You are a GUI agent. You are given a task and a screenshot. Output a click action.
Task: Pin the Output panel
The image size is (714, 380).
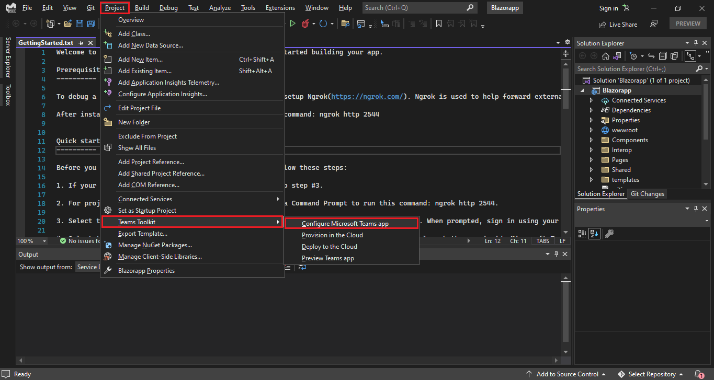[x=557, y=254]
